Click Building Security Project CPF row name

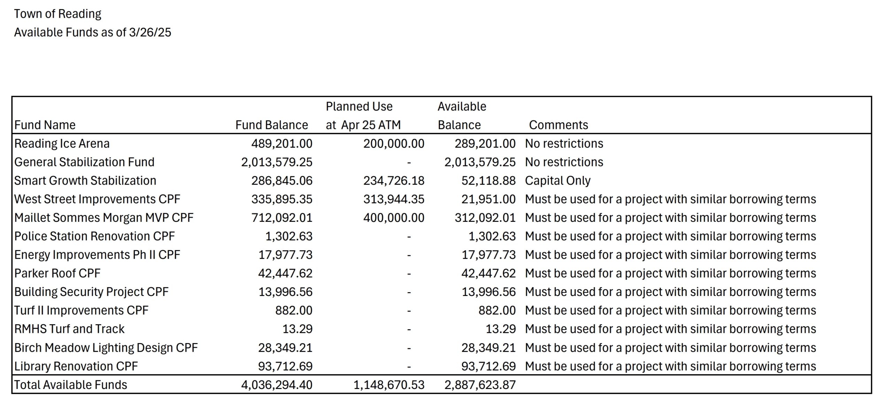coord(91,292)
